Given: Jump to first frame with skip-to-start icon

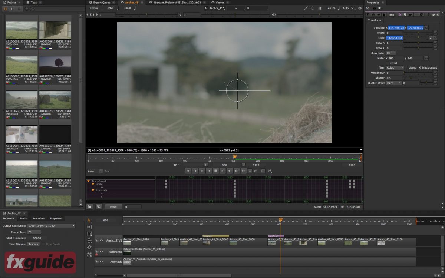Looking at the screenshot, I should click(188, 171).
